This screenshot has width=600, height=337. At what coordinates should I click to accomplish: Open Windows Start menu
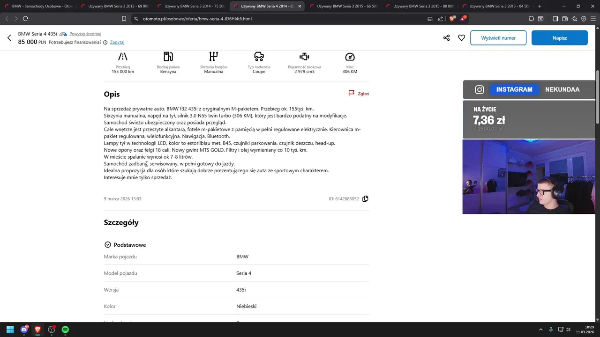pyautogui.click(x=10, y=330)
